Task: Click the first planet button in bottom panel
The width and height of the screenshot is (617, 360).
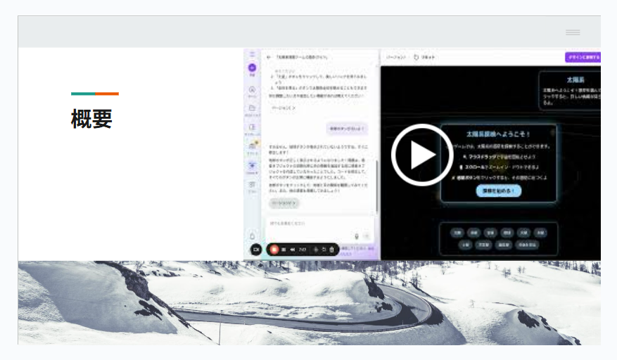Action: 457,232
